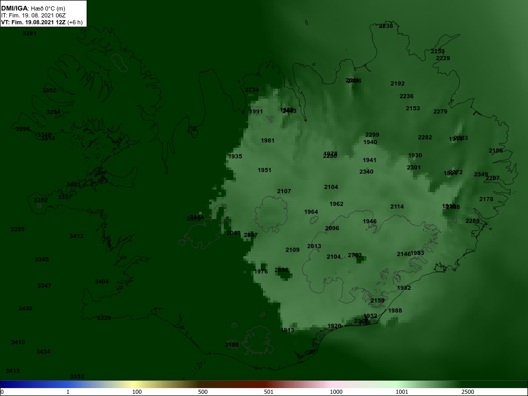Select the 2340 map value
Image resolution: width=528 pixels, height=396 pixels.
click(366, 172)
